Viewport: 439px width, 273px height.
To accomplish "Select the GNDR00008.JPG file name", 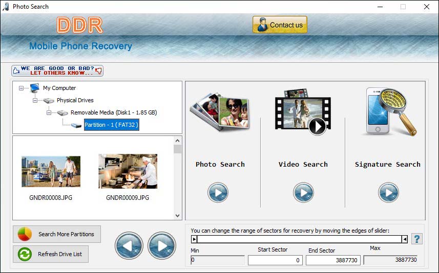I will 51,197.
